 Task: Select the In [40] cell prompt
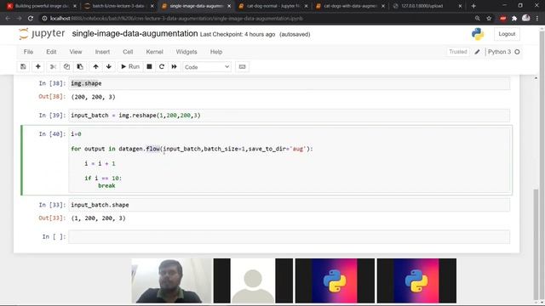(52, 134)
